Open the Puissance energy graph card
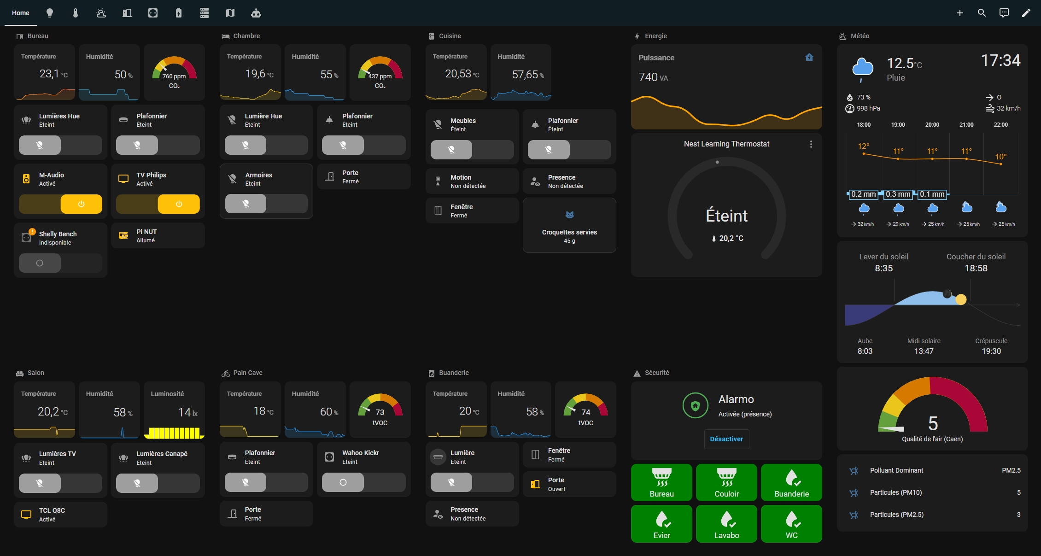This screenshot has height=556, width=1041. [726, 87]
